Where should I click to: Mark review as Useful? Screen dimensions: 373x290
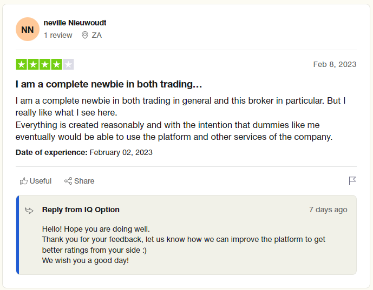click(36, 181)
